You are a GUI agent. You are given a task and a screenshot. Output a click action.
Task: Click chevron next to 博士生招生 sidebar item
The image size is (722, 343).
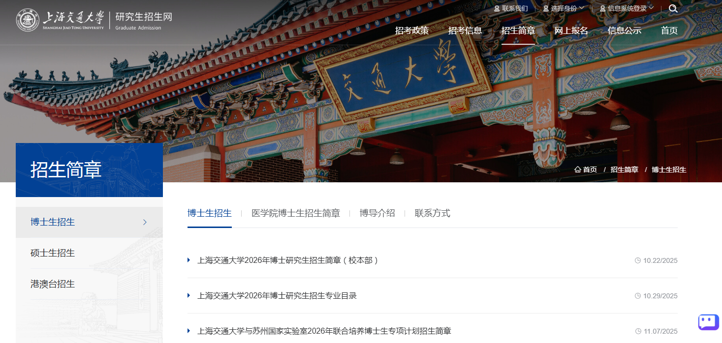point(145,222)
